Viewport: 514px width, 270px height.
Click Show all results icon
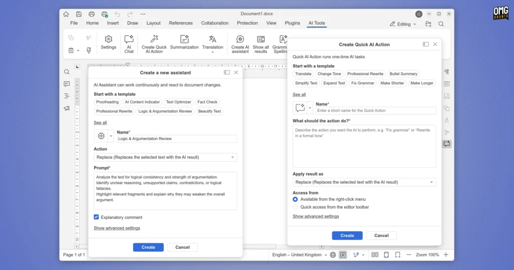261,44
